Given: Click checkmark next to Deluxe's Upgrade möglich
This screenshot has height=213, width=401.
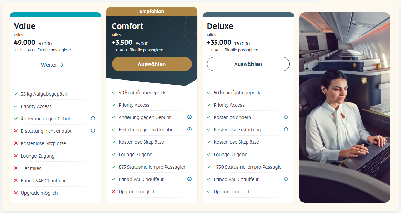Looking at the screenshot, I should pyautogui.click(x=209, y=192).
